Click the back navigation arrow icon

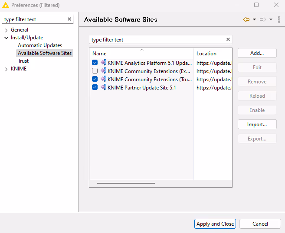[x=246, y=19]
